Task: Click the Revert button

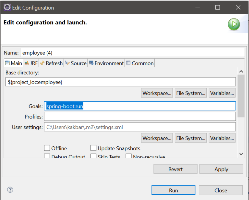Action: click(175, 169)
